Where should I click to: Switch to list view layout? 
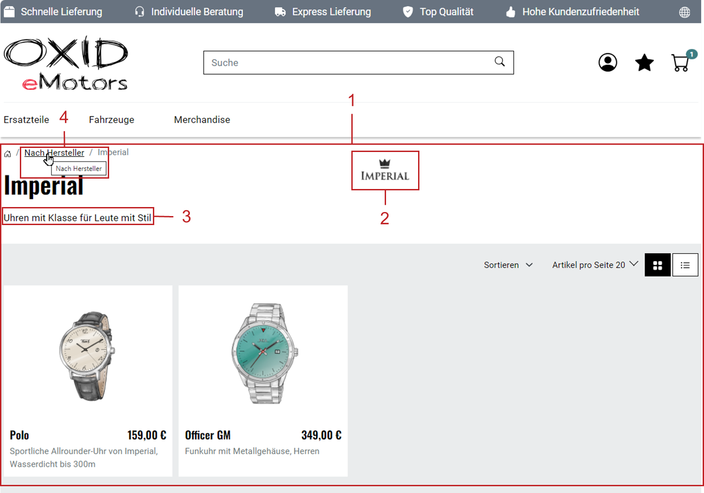[x=685, y=265]
